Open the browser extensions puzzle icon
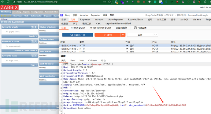211x114 pixels. tap(205, 2)
